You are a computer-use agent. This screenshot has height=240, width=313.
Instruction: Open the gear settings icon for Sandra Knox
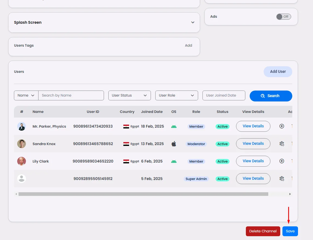pos(282,144)
